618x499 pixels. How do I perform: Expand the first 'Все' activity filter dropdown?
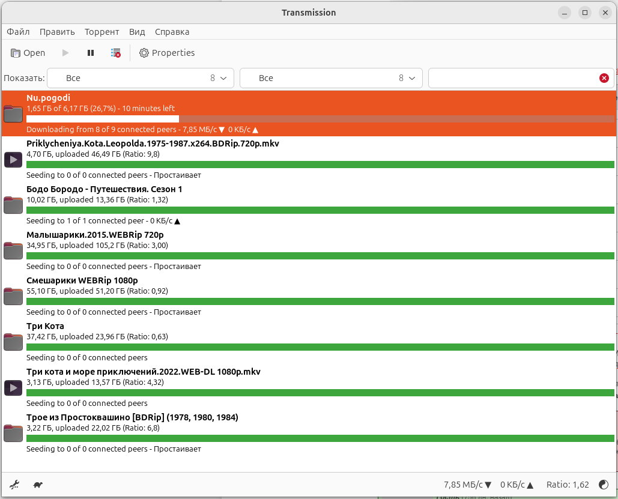click(x=141, y=78)
